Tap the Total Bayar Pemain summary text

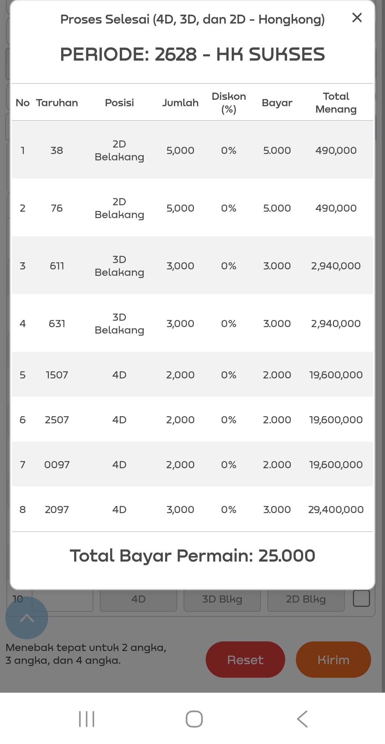click(192, 556)
